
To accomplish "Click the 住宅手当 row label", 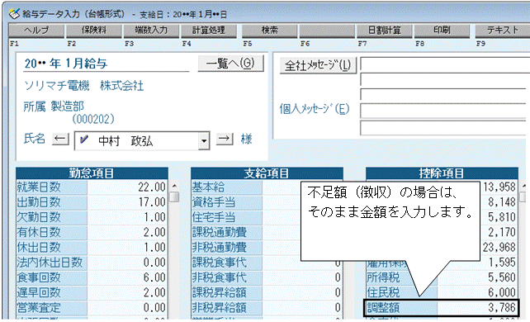I will point(227,217).
